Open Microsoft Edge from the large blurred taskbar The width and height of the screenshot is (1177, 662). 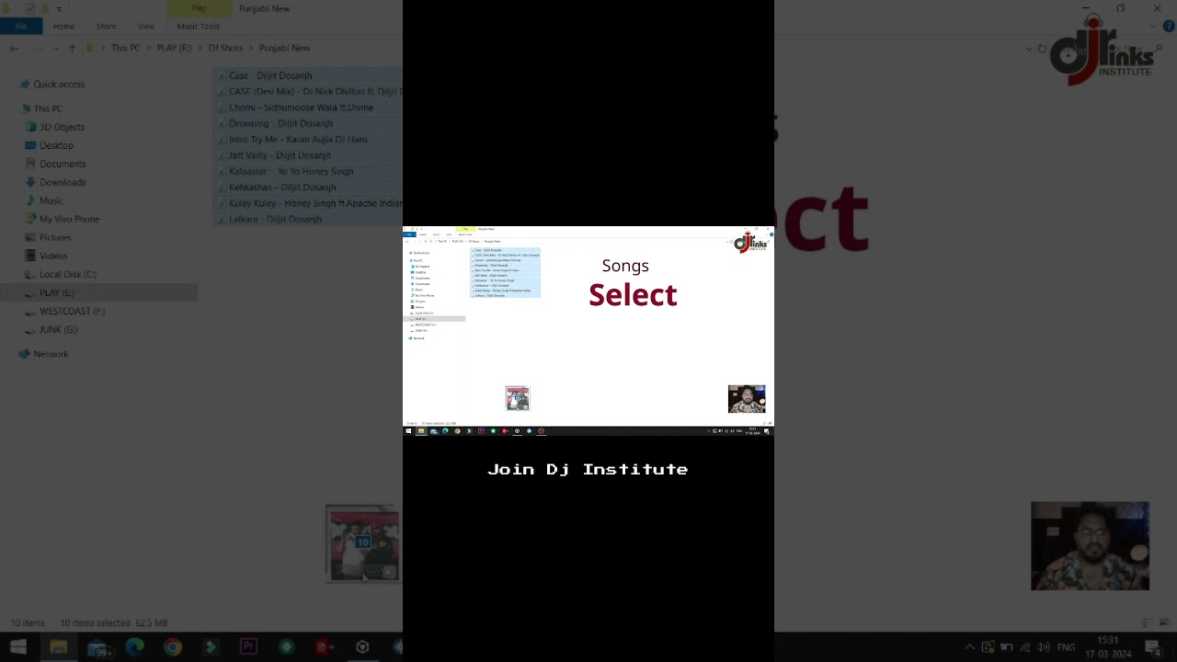pyautogui.click(x=134, y=647)
